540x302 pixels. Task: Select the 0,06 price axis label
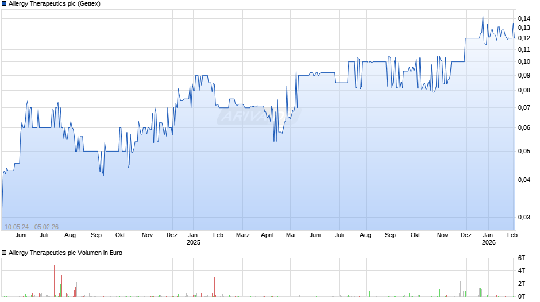point(524,128)
